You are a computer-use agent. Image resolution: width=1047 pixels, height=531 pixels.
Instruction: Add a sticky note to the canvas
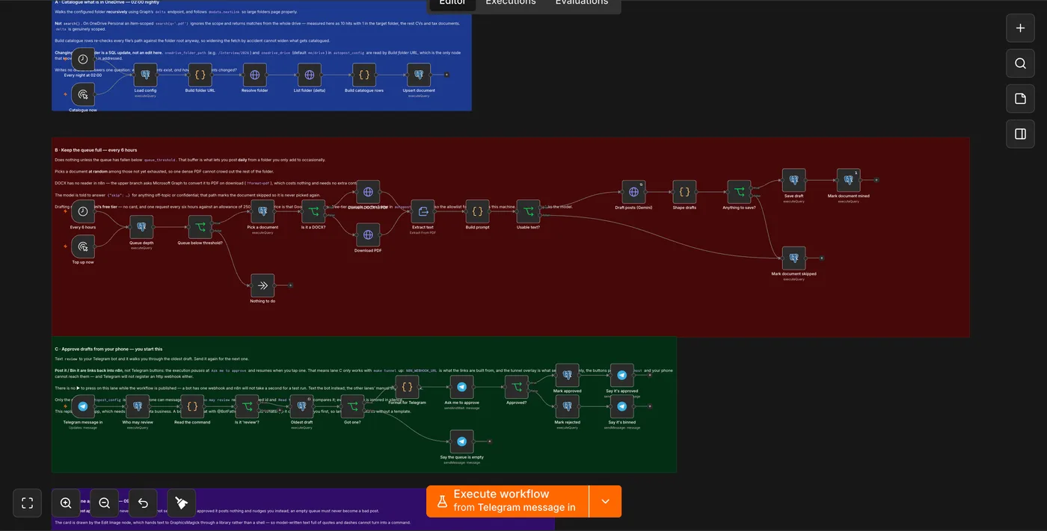click(x=1020, y=99)
